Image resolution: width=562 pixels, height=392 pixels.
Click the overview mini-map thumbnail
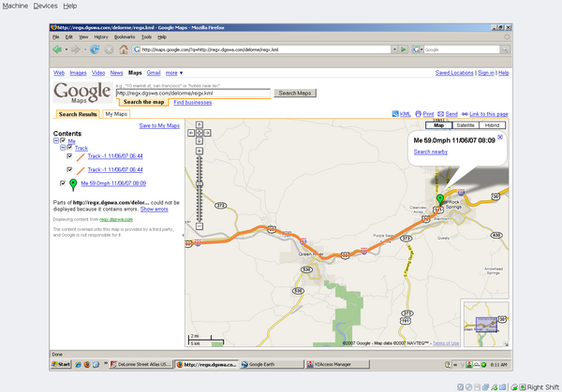(486, 325)
